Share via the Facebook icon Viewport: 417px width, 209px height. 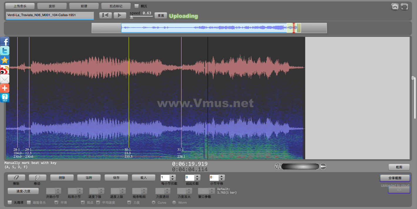5,41
